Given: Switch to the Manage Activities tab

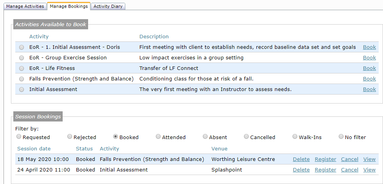Looking at the screenshot, I should [x=25, y=6].
